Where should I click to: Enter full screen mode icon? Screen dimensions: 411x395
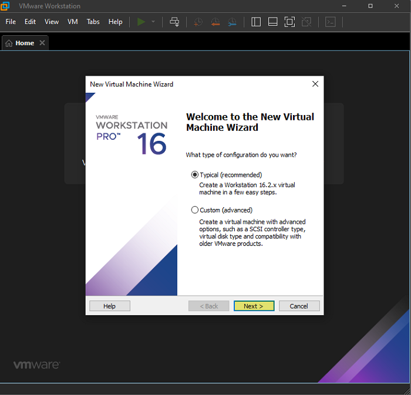(x=289, y=22)
